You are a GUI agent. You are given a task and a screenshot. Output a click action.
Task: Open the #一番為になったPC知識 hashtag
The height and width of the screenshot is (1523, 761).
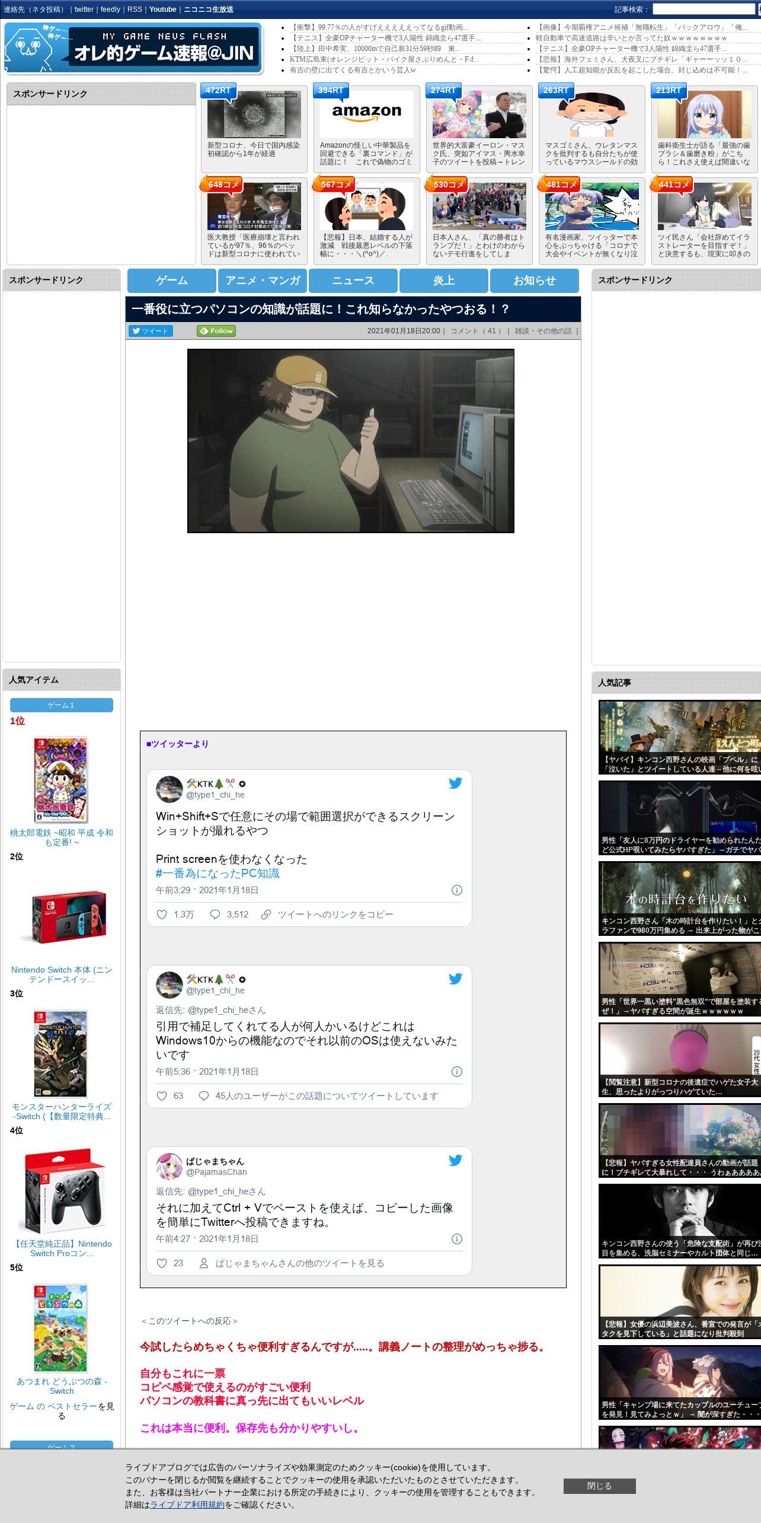pos(218,874)
